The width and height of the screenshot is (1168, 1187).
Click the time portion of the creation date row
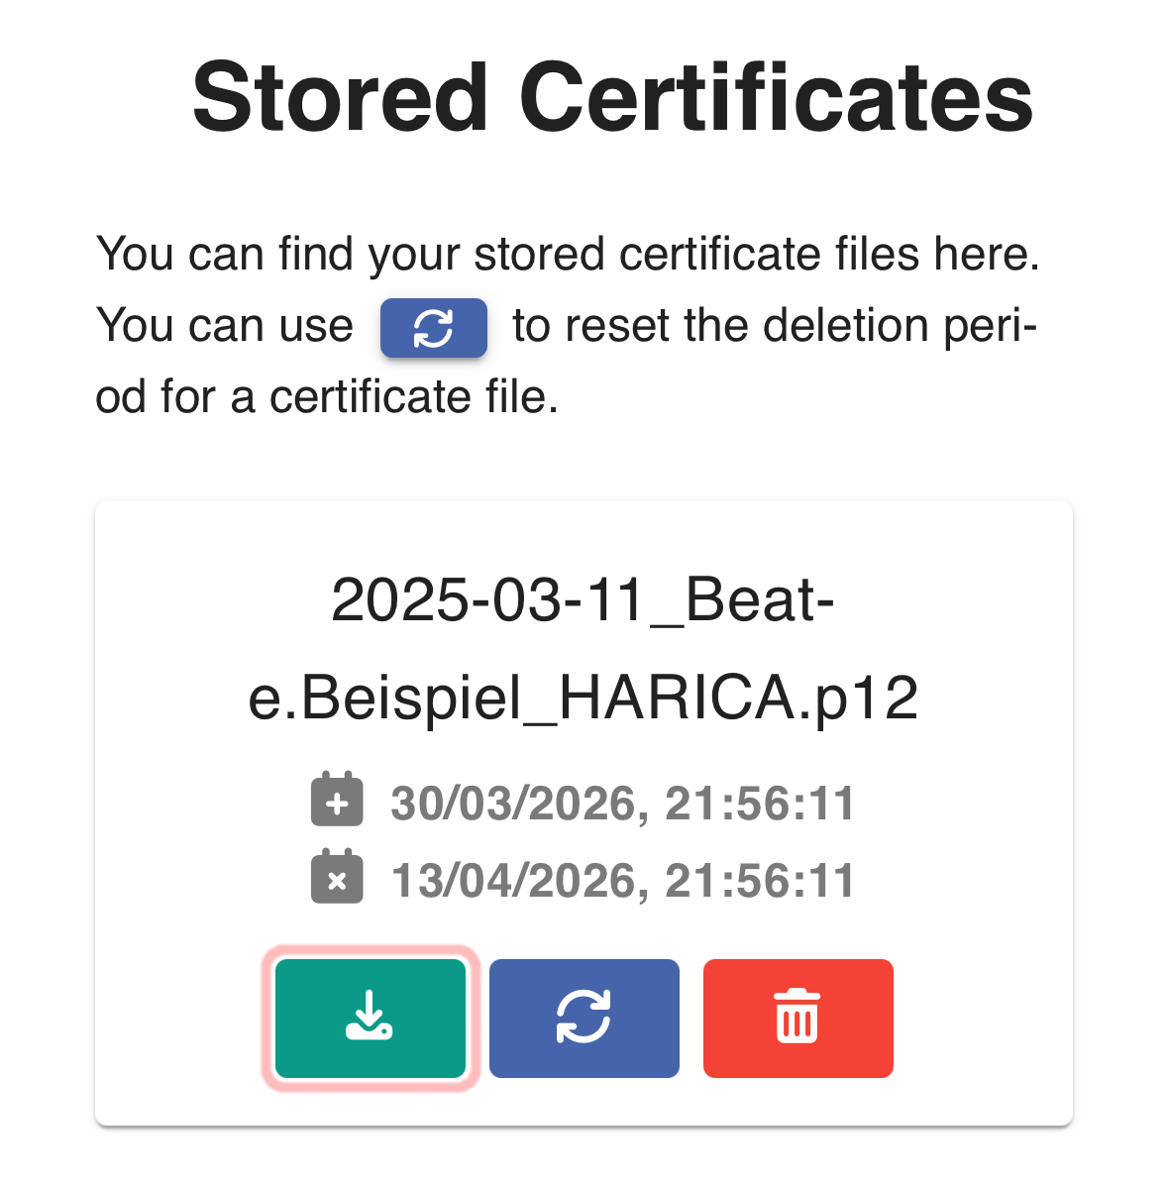click(760, 803)
